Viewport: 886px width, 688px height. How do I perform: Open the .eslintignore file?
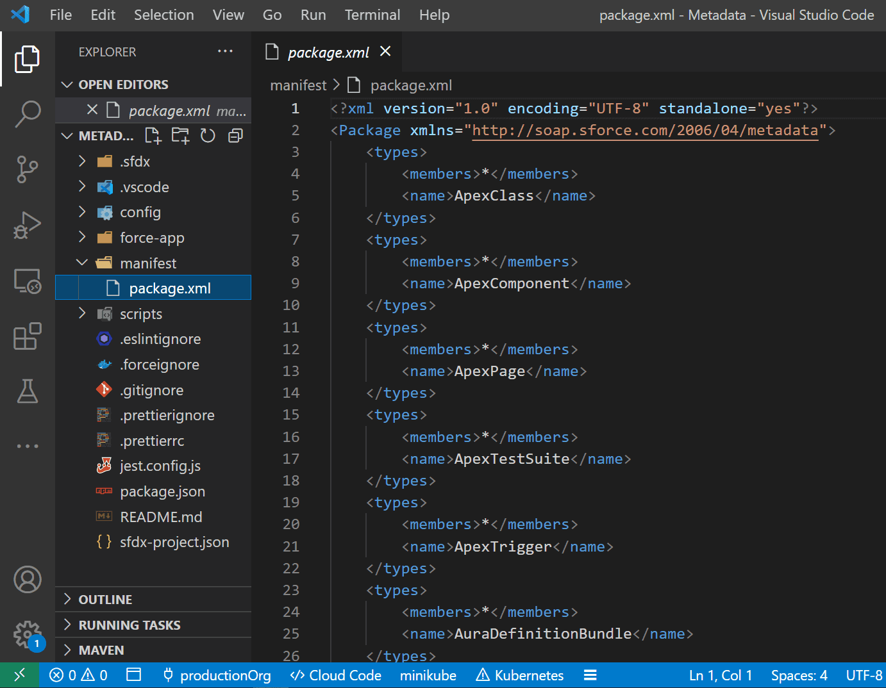(153, 339)
